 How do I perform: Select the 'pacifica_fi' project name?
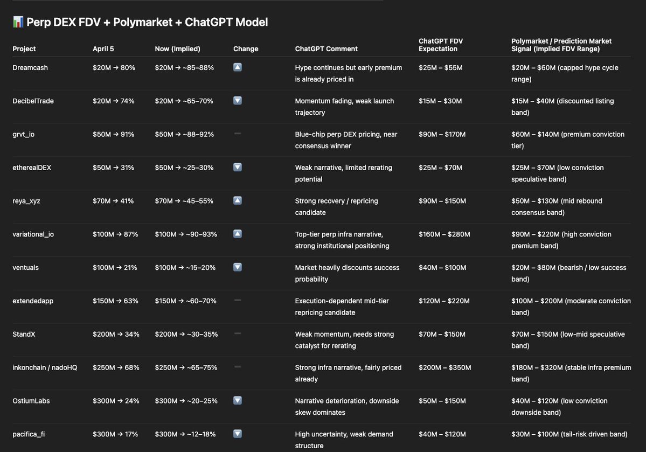[29, 434]
